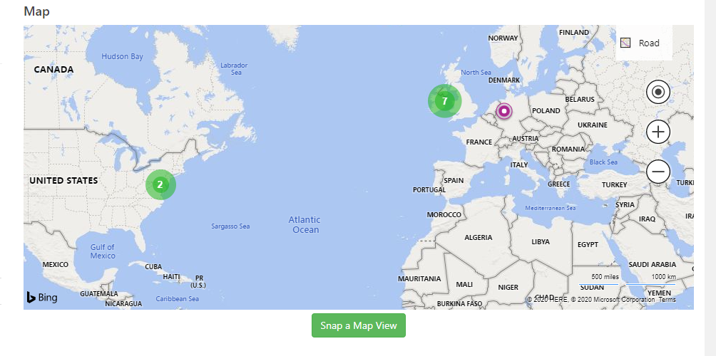This screenshot has width=716, height=356.
Task: Click the Snap a Map View button
Action: coord(359,325)
